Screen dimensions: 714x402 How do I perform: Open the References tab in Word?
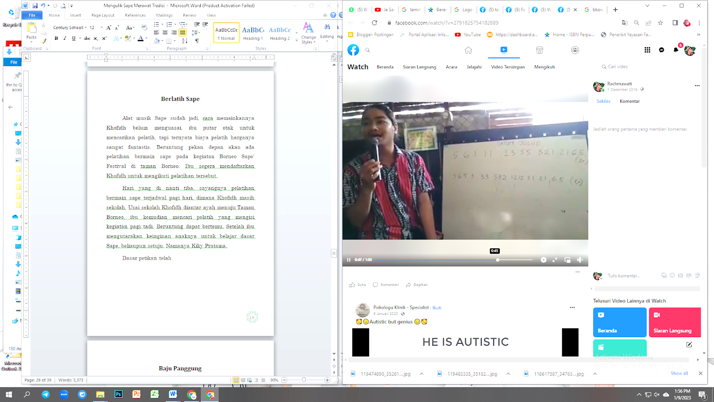coord(135,15)
